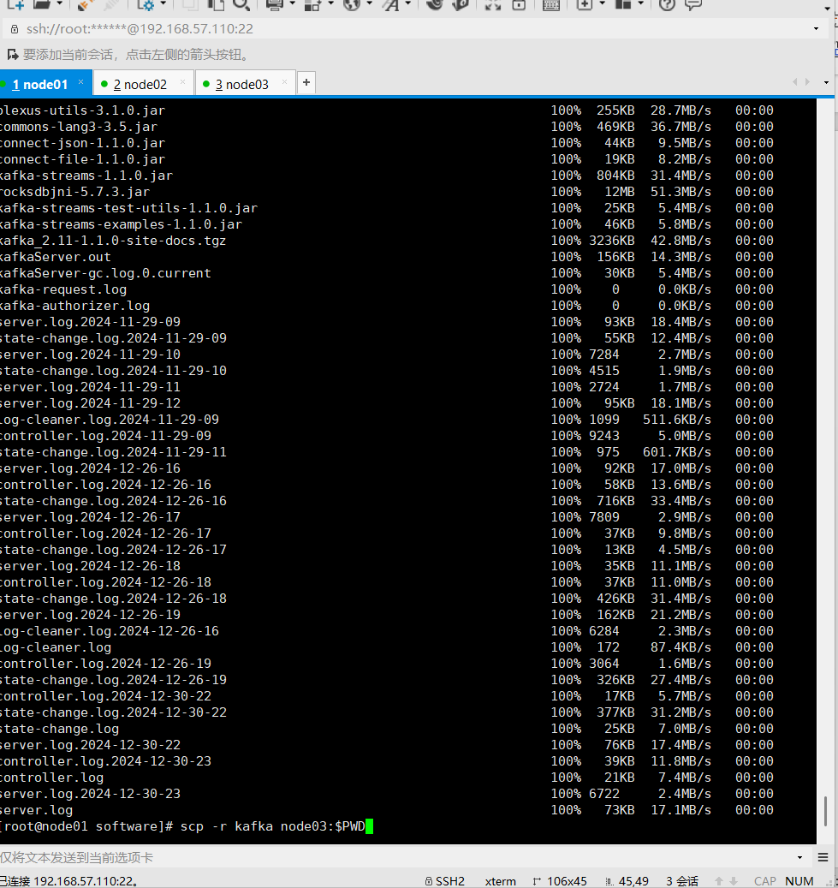Click the scroll-tabs-left arrow

tap(795, 82)
